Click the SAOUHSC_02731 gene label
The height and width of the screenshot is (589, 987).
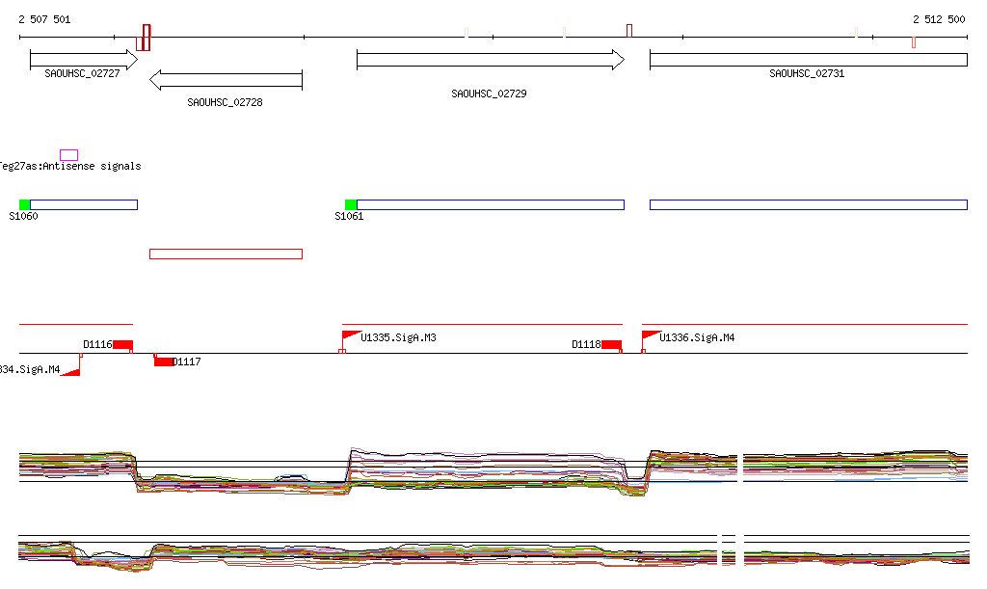[x=807, y=73]
